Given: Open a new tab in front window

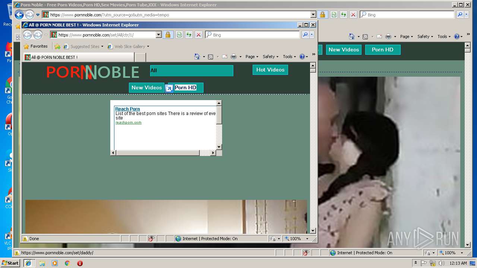Looking at the screenshot, I should click(x=140, y=57).
